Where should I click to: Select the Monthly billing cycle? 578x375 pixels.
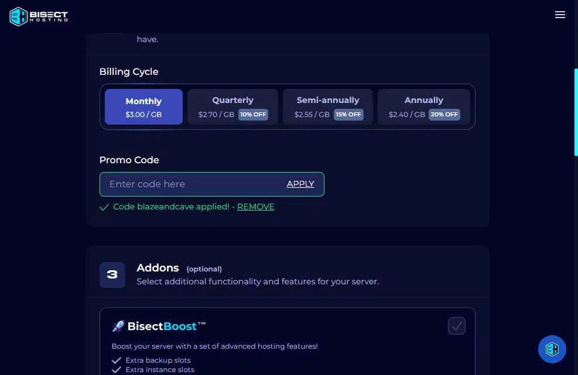(x=143, y=107)
